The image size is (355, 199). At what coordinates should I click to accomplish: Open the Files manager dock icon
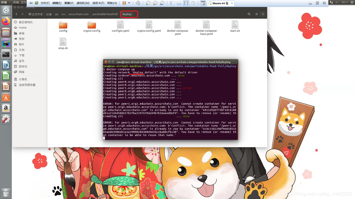(6, 32)
